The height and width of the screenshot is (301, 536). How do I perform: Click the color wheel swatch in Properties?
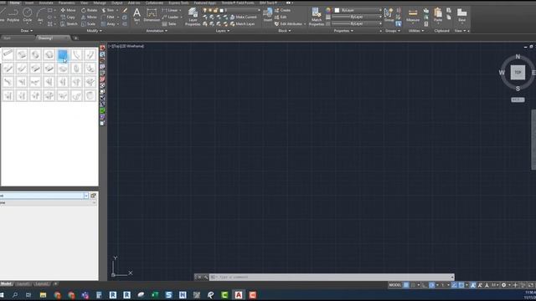[x=328, y=10]
